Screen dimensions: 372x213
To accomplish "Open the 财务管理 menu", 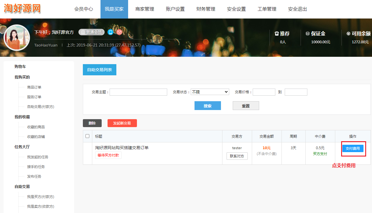I will click(206, 9).
